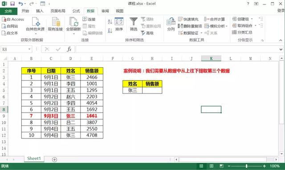Switch to Page Break Preview icon
This screenshot has height=170, width=285.
(x=221, y=166)
